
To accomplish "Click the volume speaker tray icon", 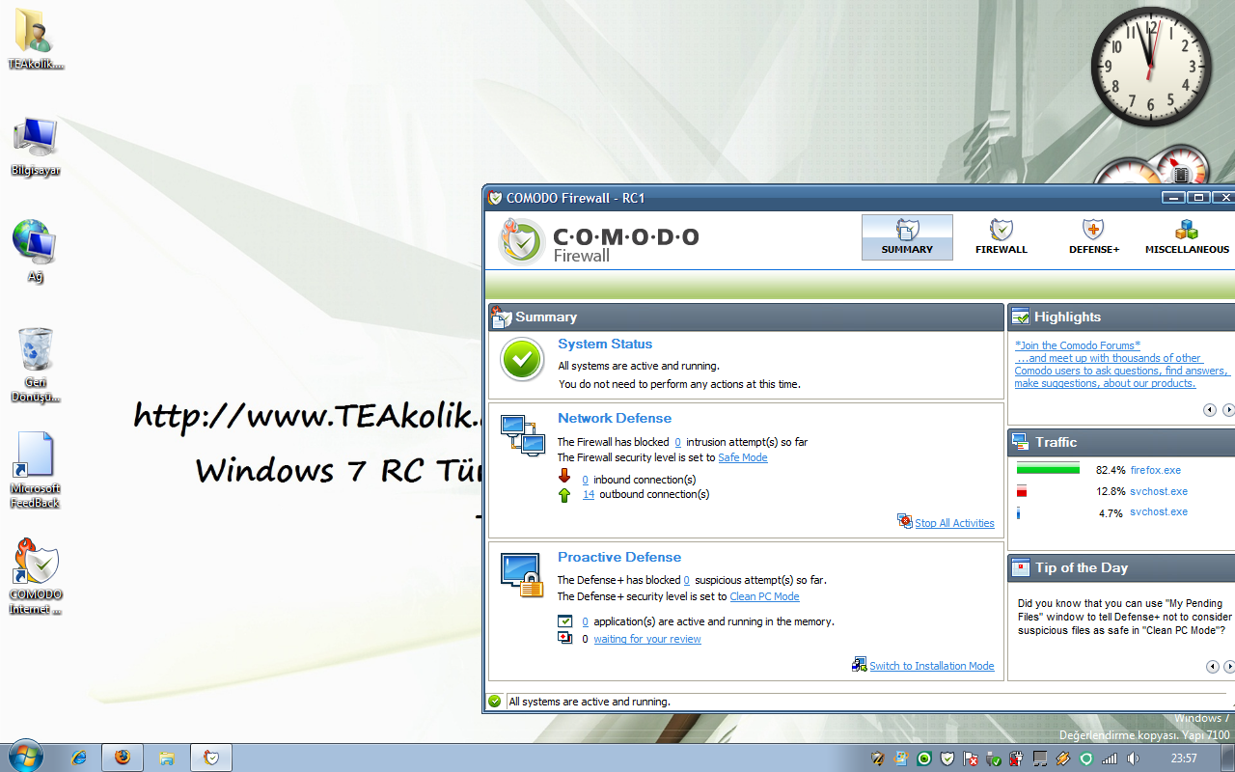I will [x=1133, y=758].
